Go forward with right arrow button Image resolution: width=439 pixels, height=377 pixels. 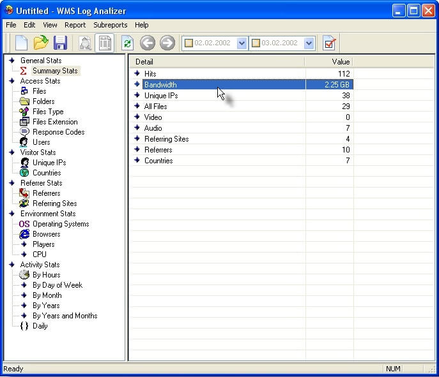pyautogui.click(x=167, y=43)
